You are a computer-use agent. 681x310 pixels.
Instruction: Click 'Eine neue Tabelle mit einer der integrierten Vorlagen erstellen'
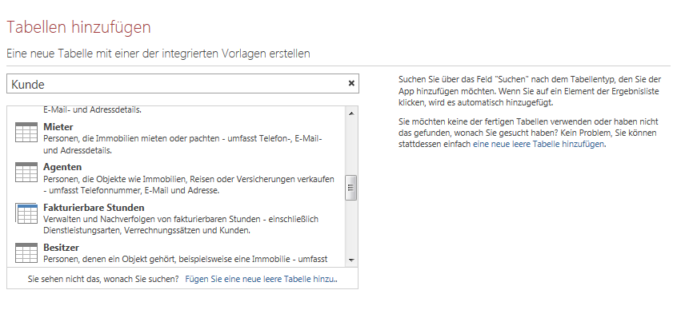[x=158, y=54]
